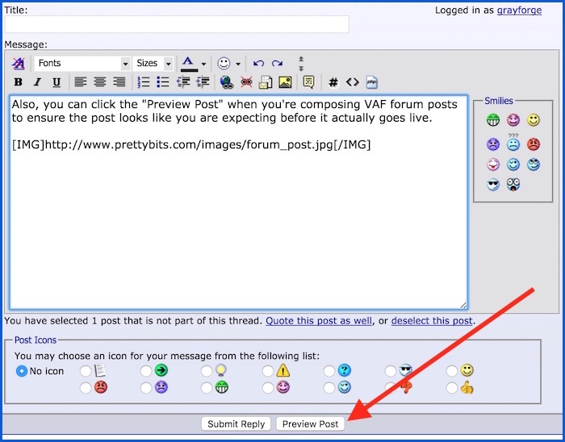
Task: Select the blue question mark post icon radio
Action: tap(329, 371)
